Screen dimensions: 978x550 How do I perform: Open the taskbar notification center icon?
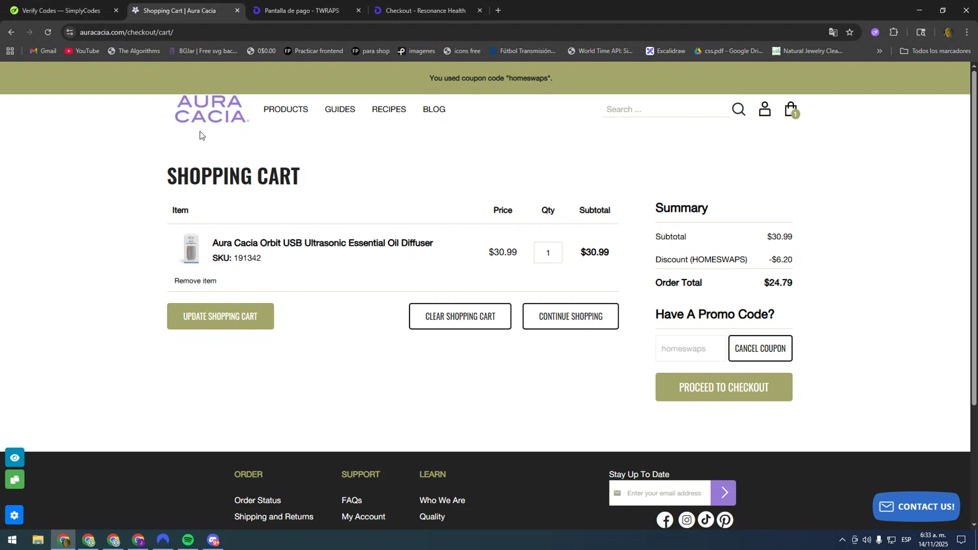961,540
